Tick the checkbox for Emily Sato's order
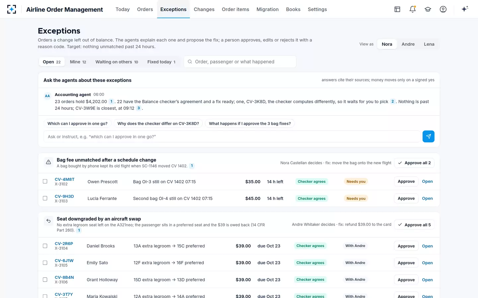Image resolution: width=478 pixels, height=298 pixels. coord(45,263)
